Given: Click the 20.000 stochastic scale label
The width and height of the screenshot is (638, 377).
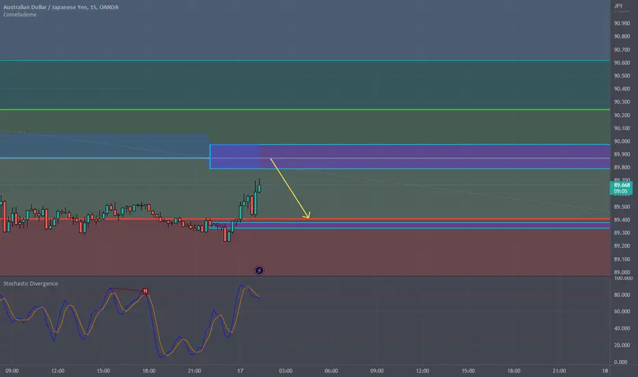Looking at the screenshot, I should (x=623, y=345).
